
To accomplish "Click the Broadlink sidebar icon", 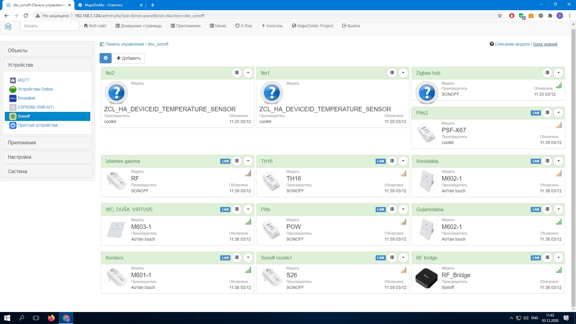I will 13,98.
